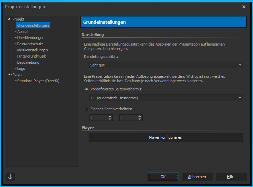Viewport: 253px width, 187px height.
Task: Select Logo settings entry
Action: 21,68
